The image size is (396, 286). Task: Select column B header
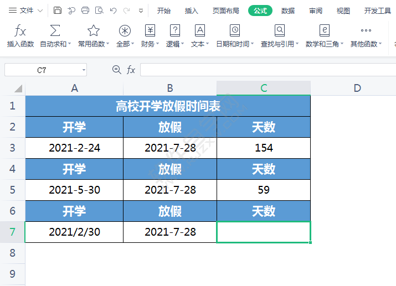[170, 89]
